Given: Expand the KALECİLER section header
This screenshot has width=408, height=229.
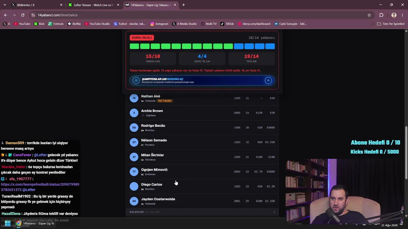Looking at the screenshot, I should (x=202, y=212).
